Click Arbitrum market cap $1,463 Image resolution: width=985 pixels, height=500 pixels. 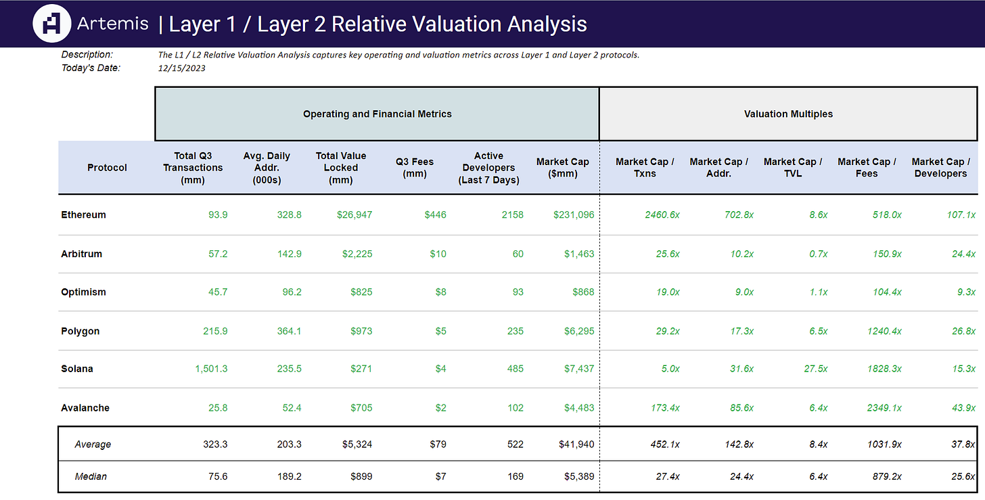coord(579,254)
